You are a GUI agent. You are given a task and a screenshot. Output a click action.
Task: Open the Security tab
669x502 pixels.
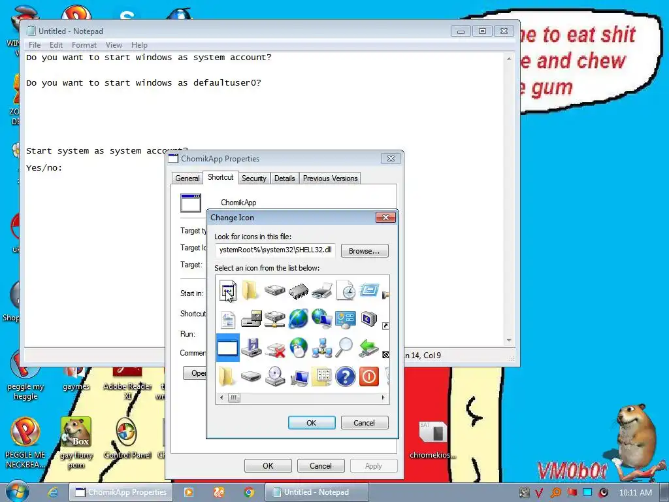[254, 178]
